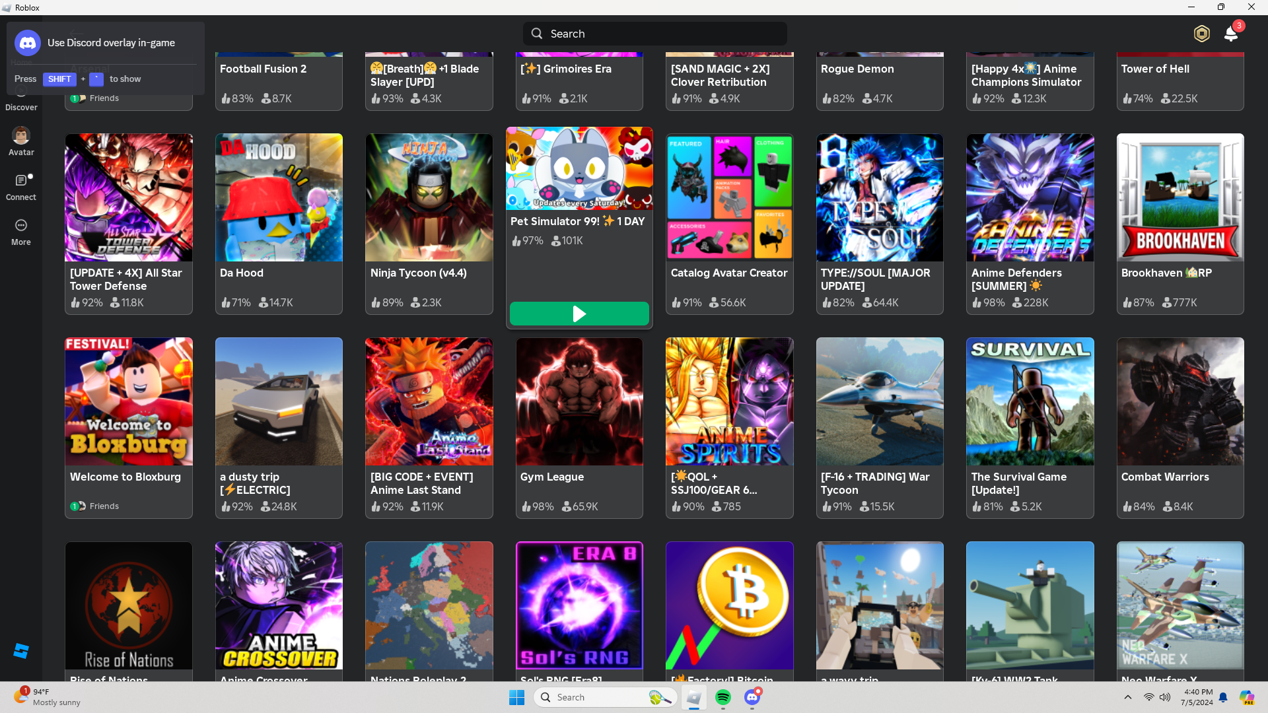Screen dimensions: 1268x713
Task: Open the Anime Last Stand thumbnail
Action: click(429, 401)
